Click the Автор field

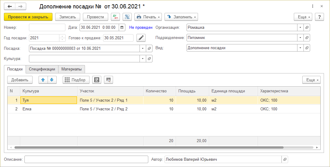223,159
